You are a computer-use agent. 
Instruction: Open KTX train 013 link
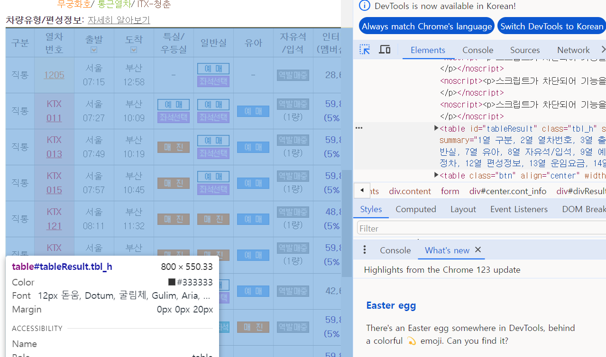[x=54, y=154]
